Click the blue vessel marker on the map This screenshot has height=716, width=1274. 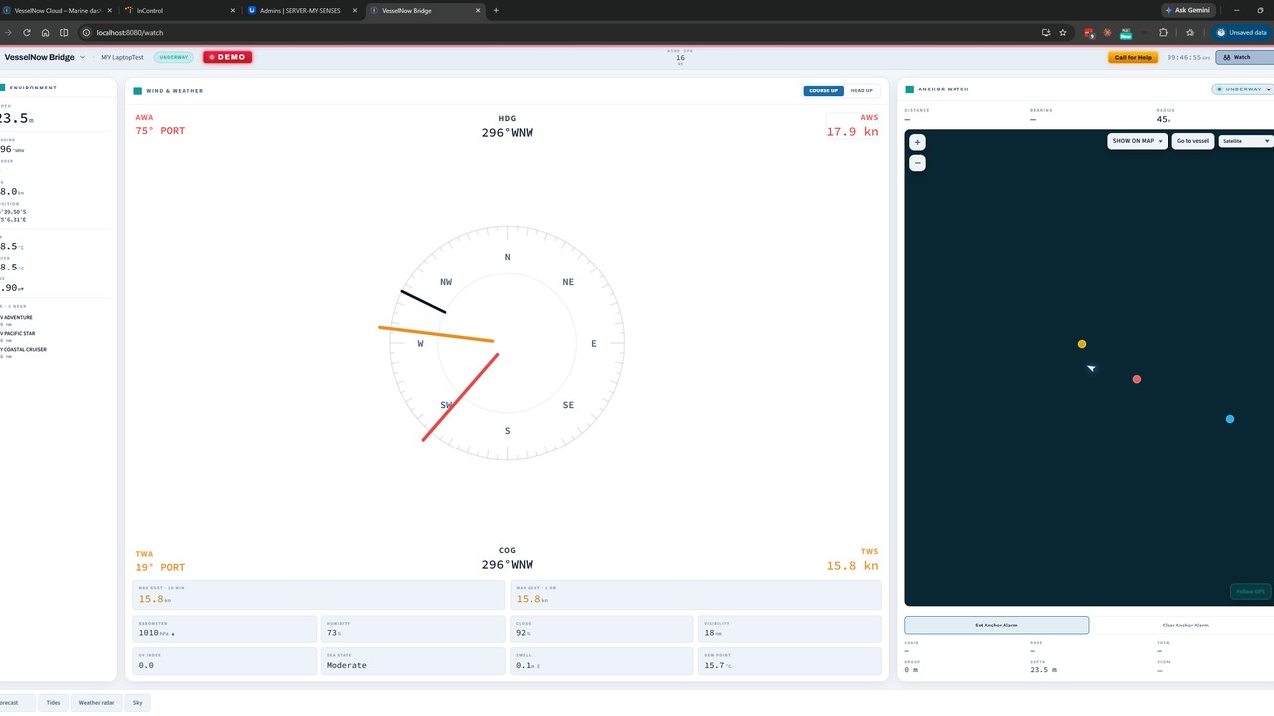point(1230,419)
